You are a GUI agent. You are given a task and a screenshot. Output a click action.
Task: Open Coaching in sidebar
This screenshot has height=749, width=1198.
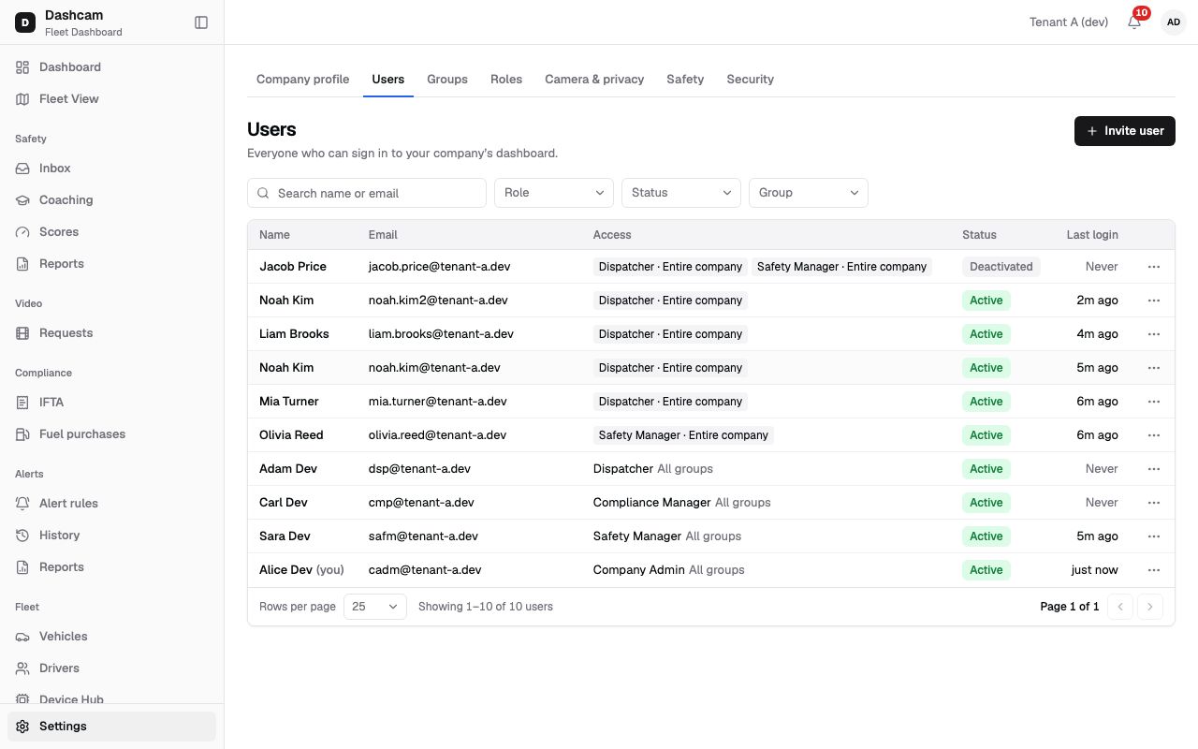pyautogui.click(x=111, y=200)
